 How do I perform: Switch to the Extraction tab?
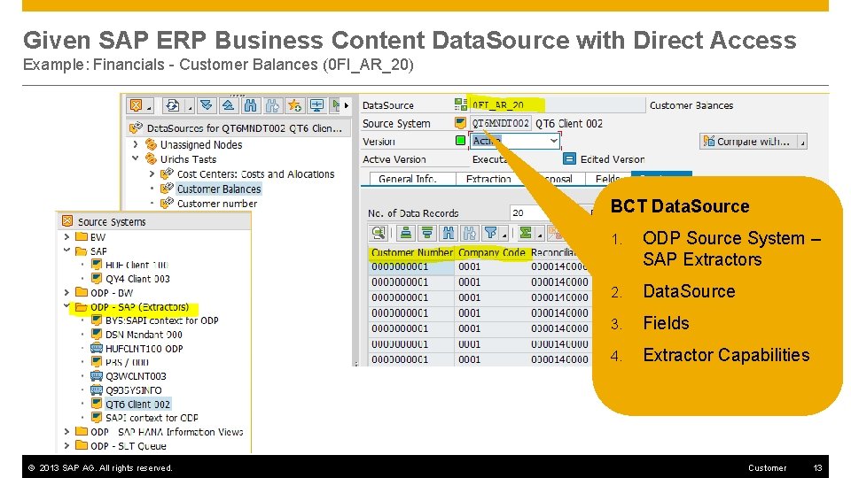488,178
